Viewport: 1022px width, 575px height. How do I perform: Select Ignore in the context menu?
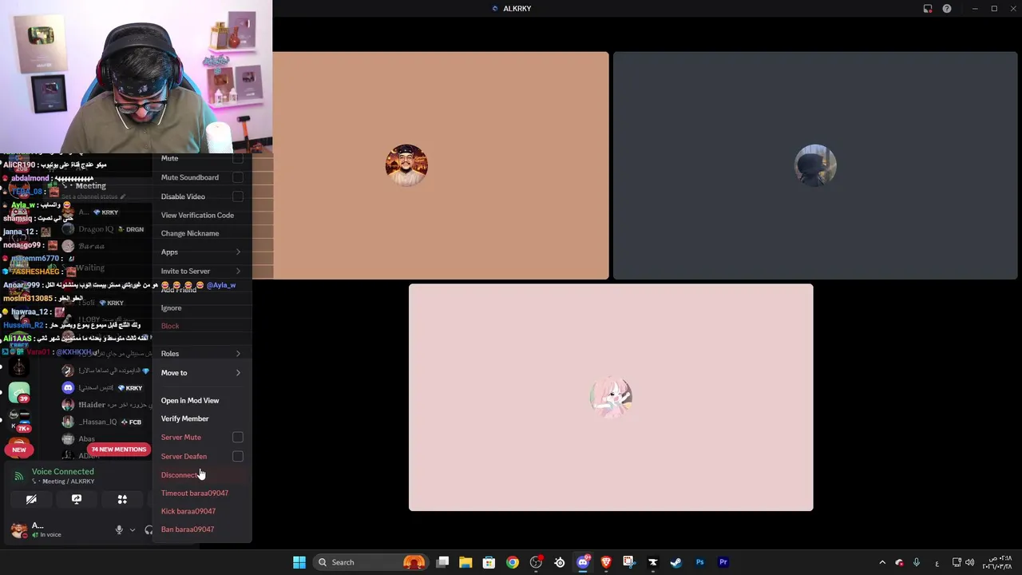point(171,308)
